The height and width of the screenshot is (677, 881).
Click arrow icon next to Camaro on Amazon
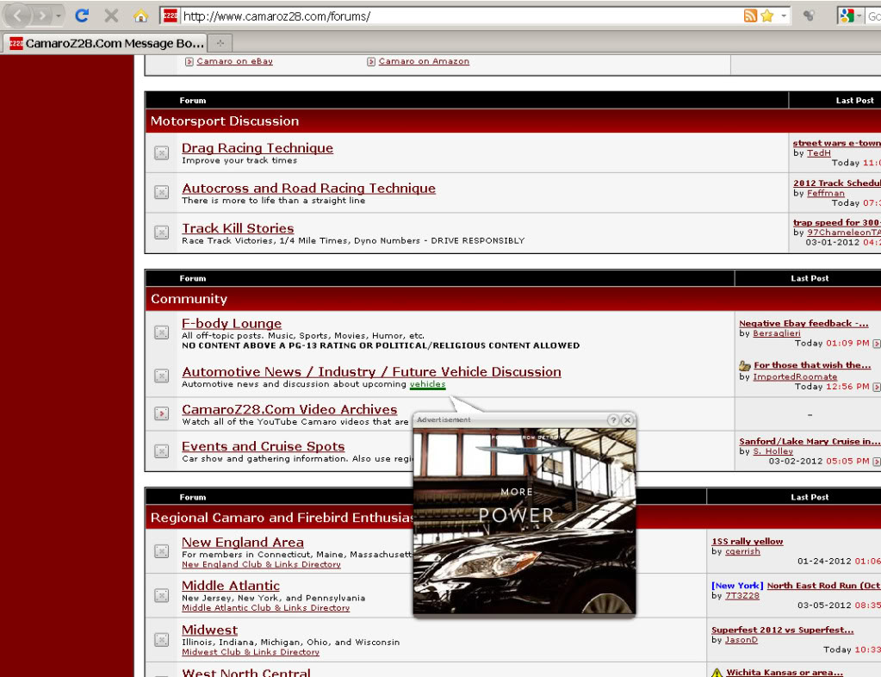pos(371,62)
